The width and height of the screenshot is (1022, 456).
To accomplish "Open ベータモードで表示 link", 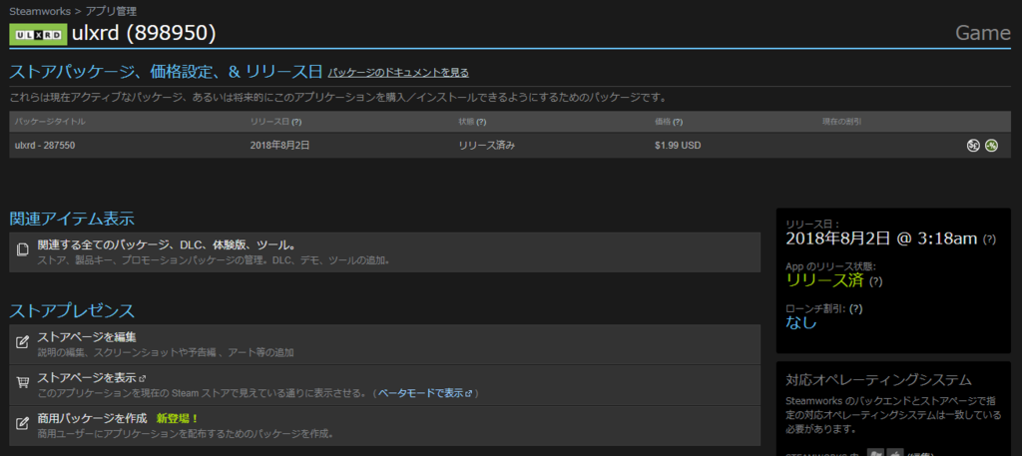I will [x=421, y=393].
